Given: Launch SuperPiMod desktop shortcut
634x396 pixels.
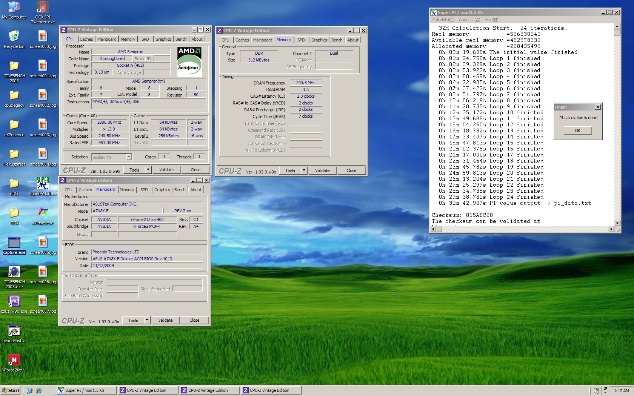Looking at the screenshot, I should [x=43, y=187].
